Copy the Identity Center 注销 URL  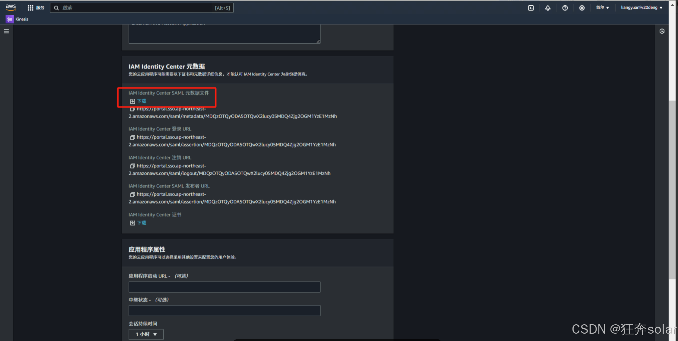(133, 166)
